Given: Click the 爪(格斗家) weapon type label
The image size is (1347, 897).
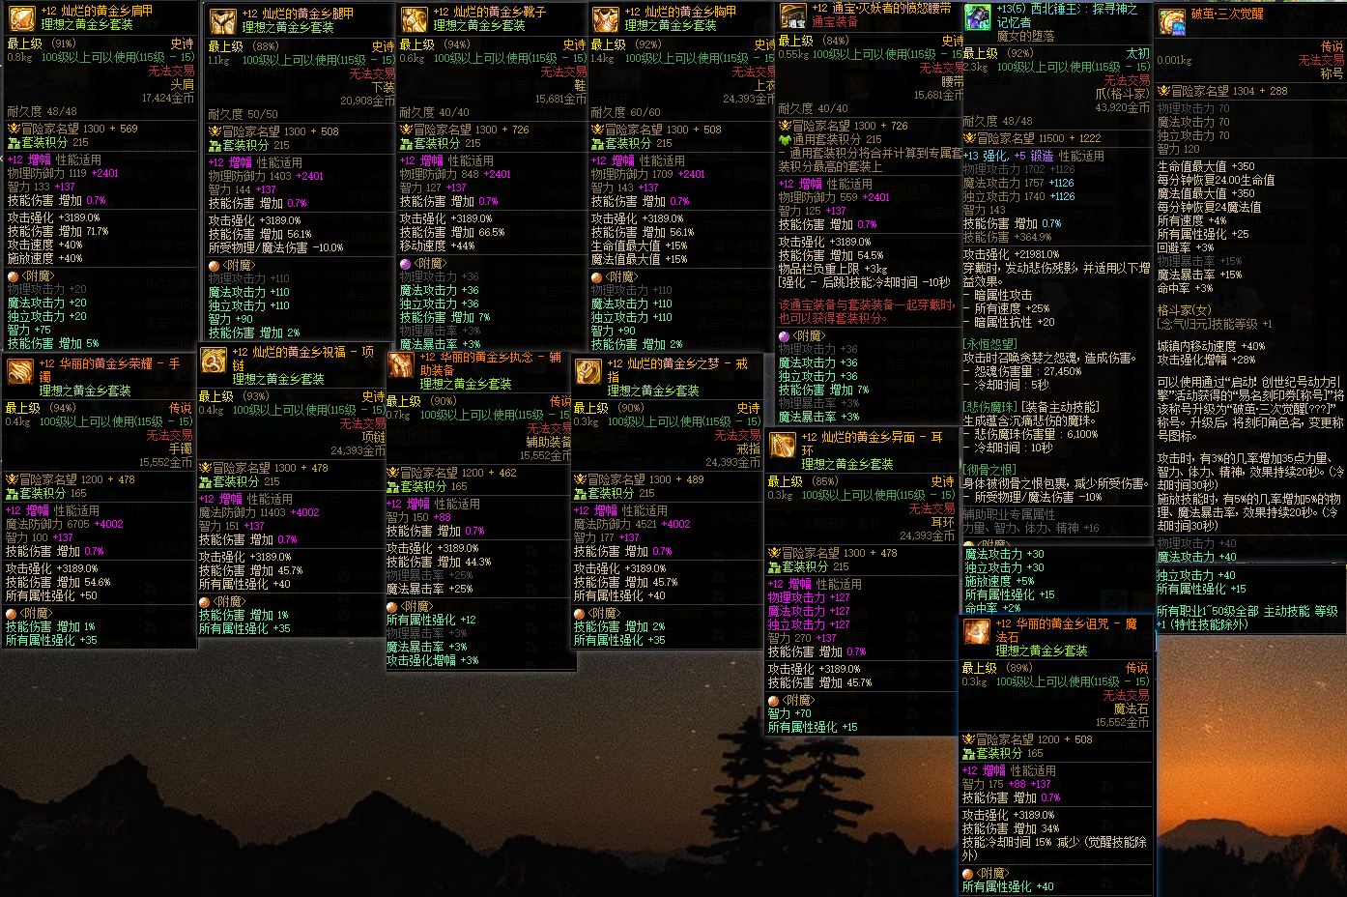Looking at the screenshot, I should 1122,94.
